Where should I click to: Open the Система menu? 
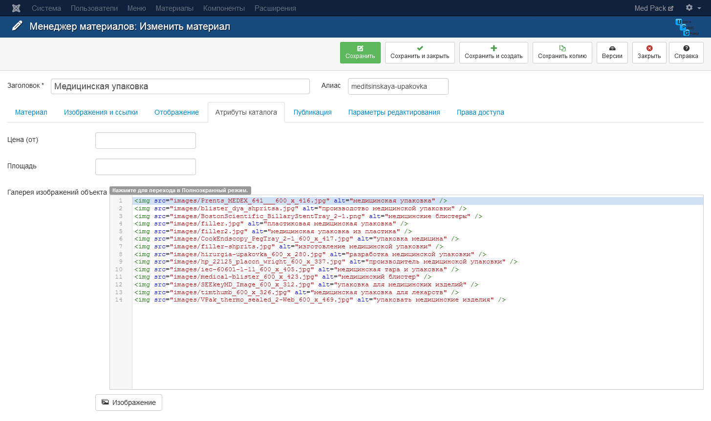click(46, 8)
